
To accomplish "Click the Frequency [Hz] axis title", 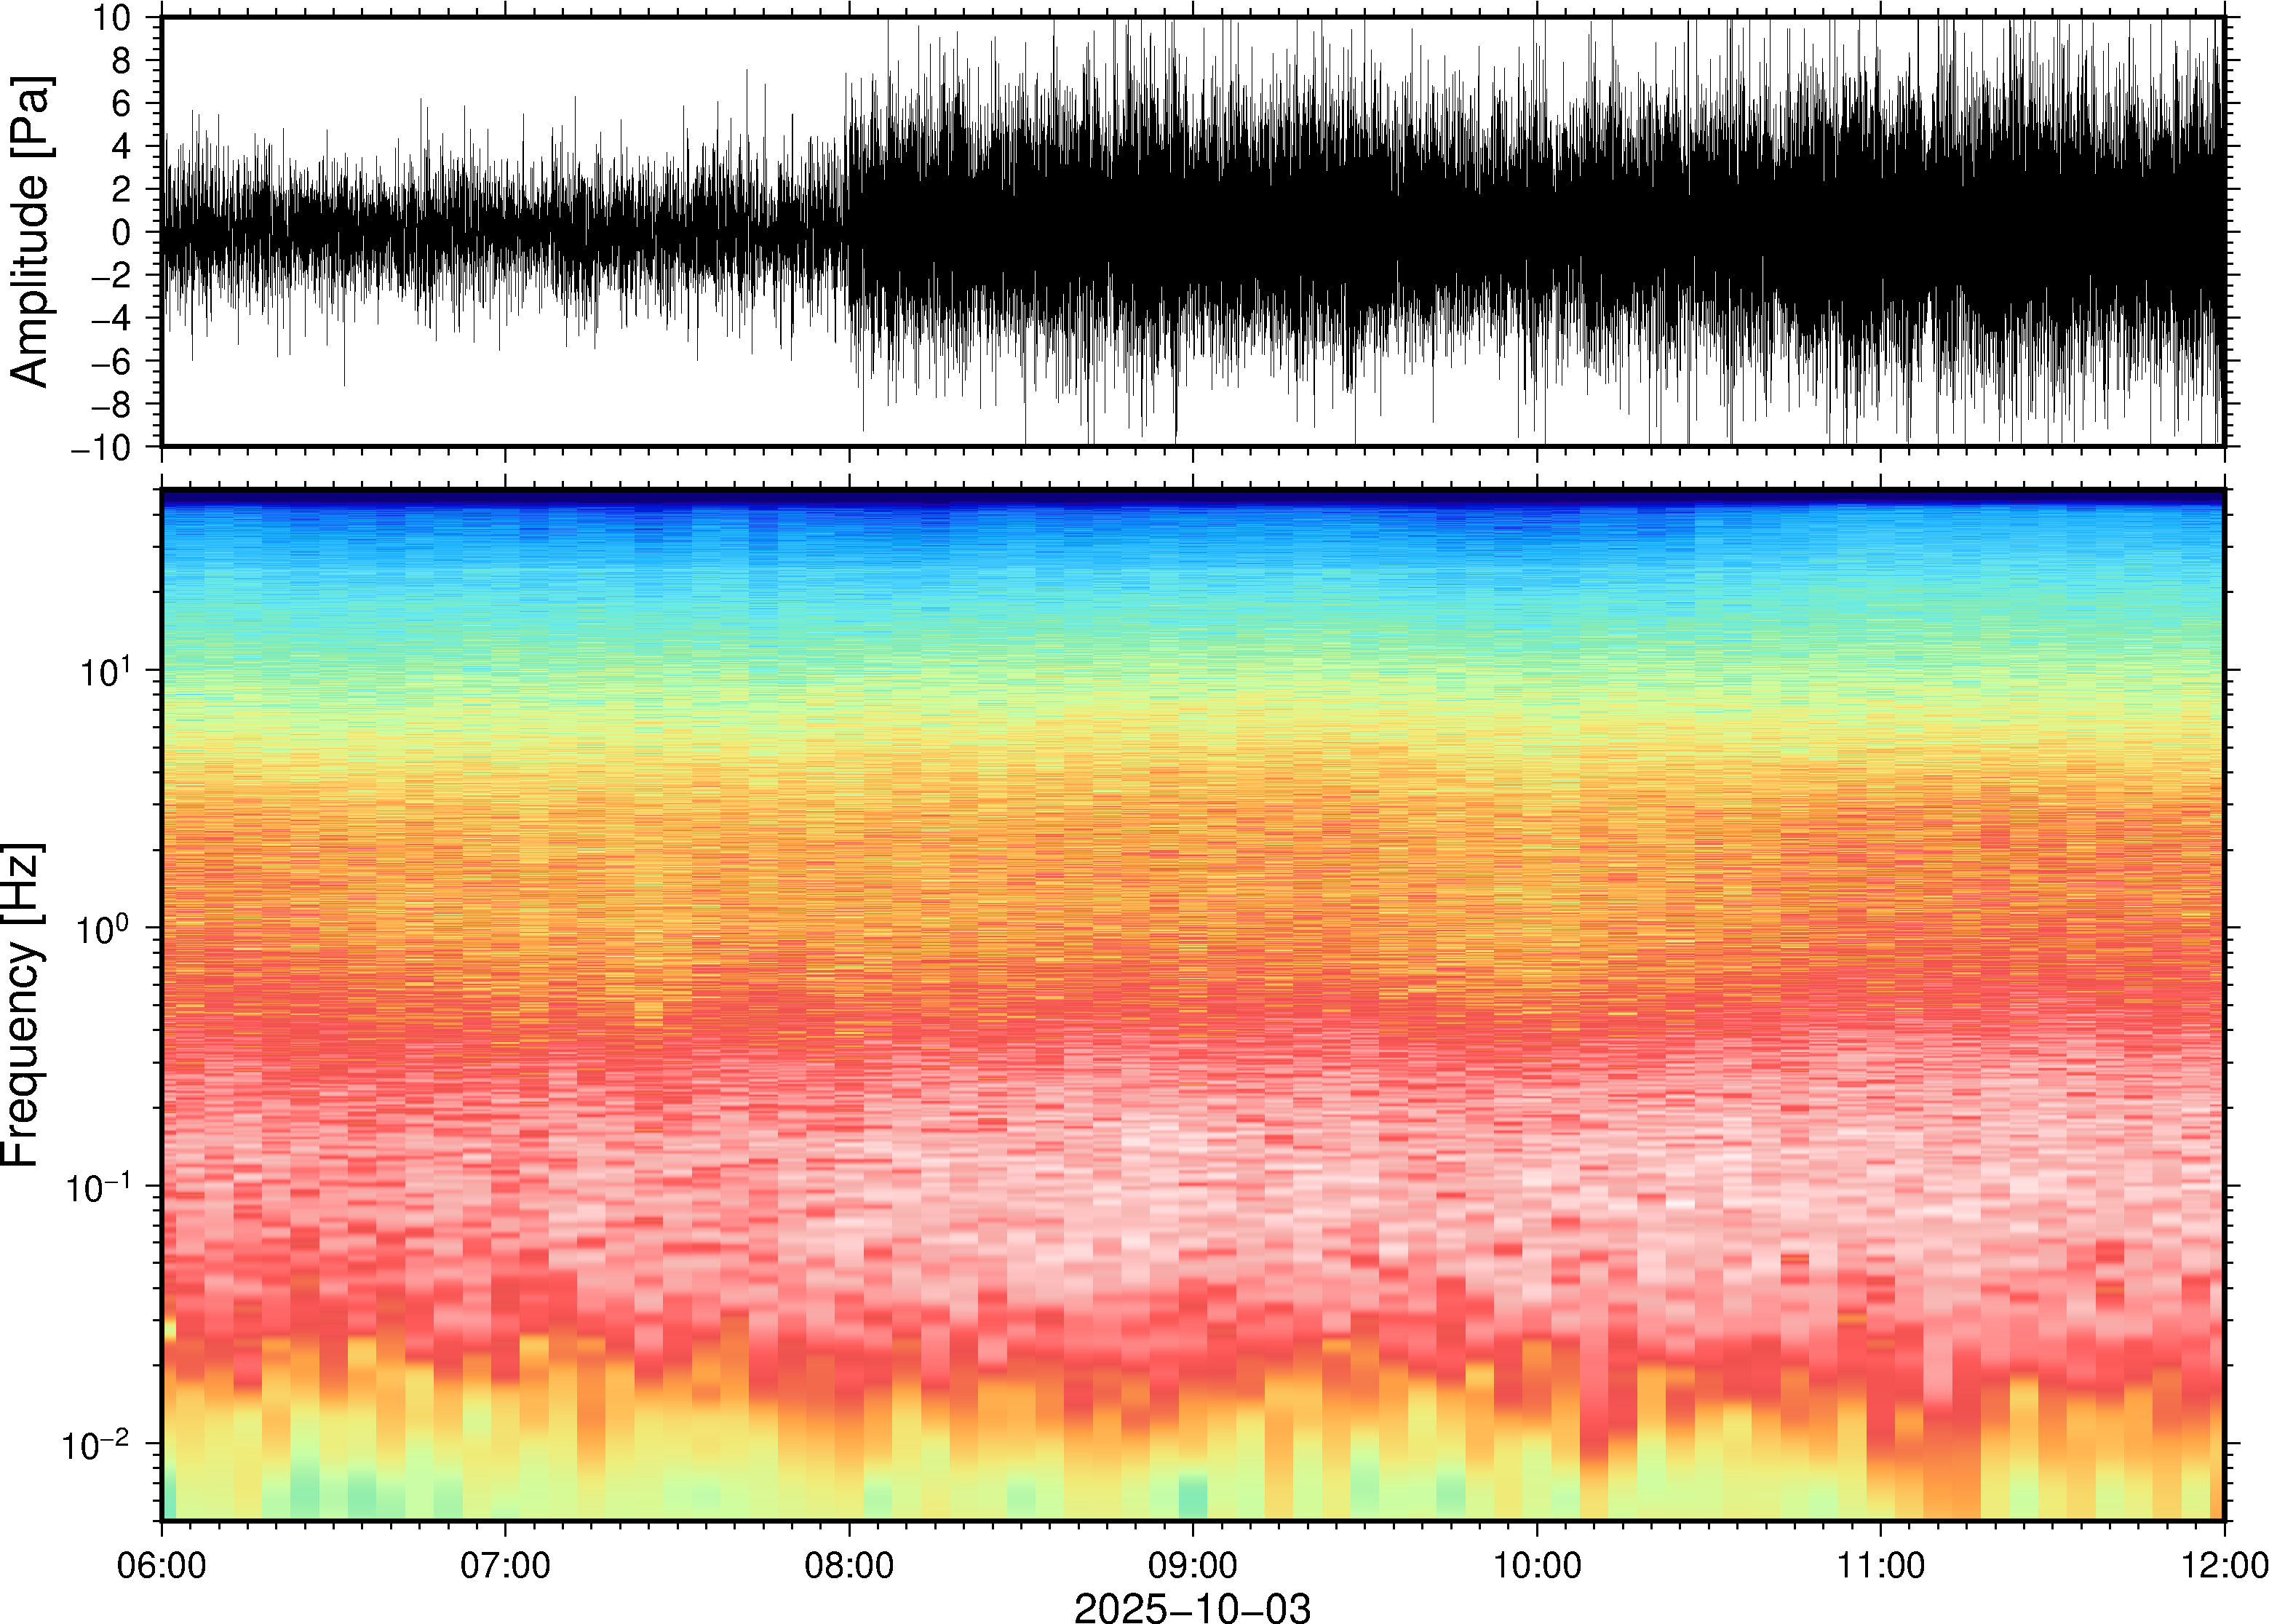I will click(x=22, y=1005).
